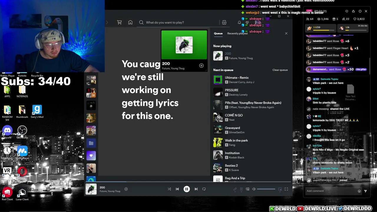Open MuMuPlayer desktop shortcut
The image size is (377, 212).
coord(22,153)
